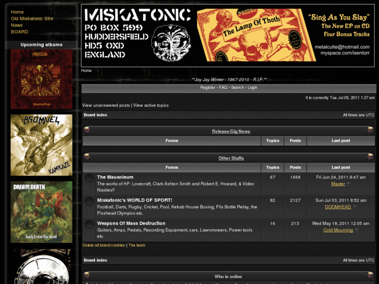The height and width of the screenshot is (284, 379).
Task: Click 'Fri Jun 24, 2011 9:47 am' date
Action: [x=340, y=177]
